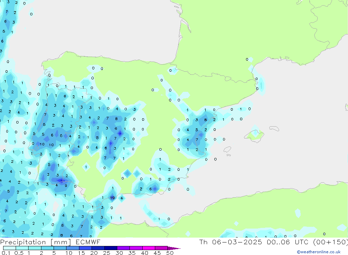Select the legend swatch between 5 and 10
Screen dimensions: 348x255
pyautogui.click(x=60, y=248)
